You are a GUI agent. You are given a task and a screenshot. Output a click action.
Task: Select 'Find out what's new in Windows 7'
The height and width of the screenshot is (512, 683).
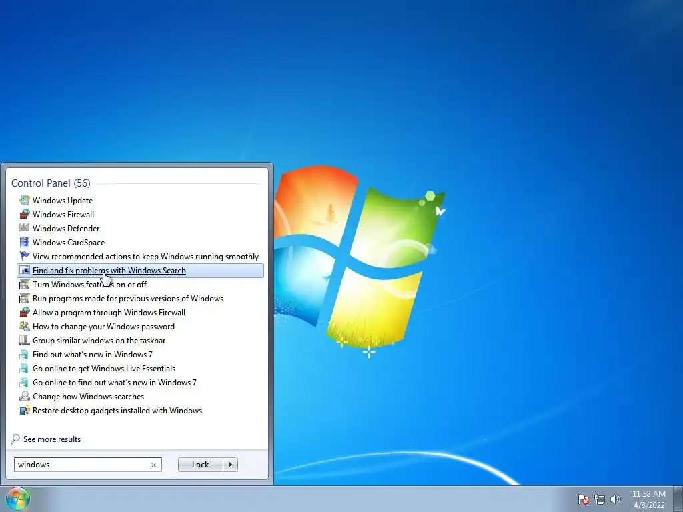pos(92,355)
